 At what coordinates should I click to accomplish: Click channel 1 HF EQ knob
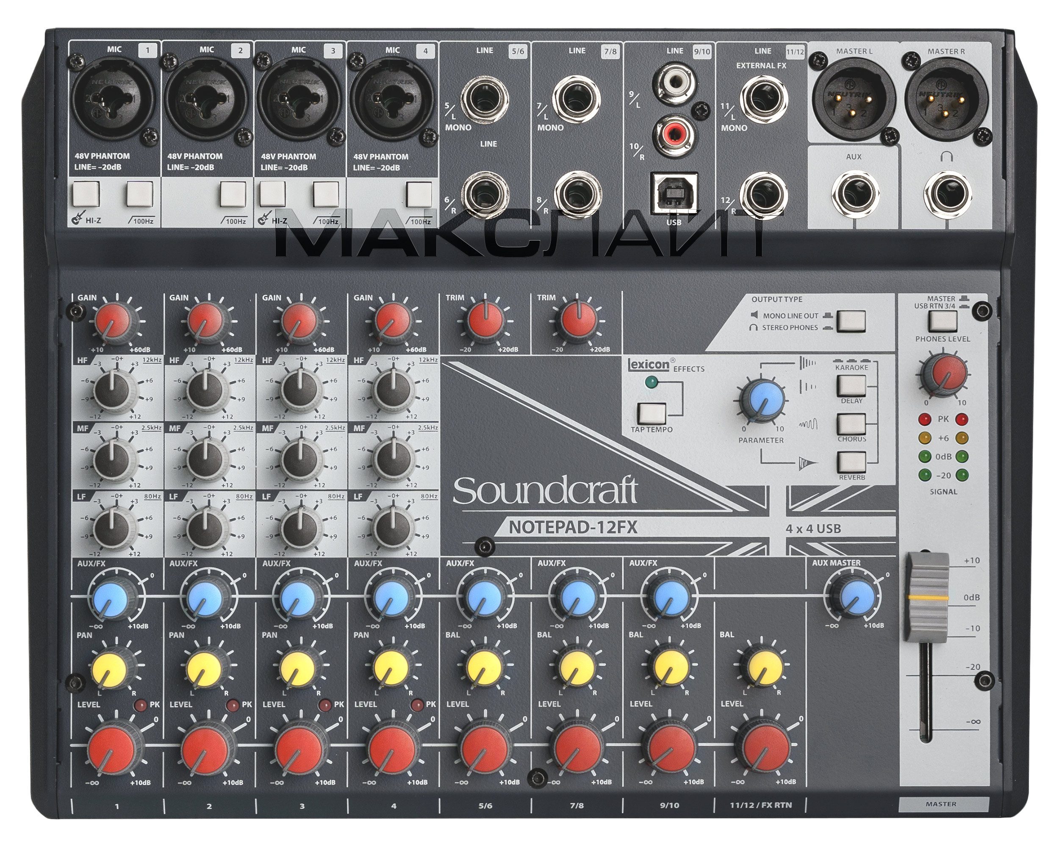tap(114, 390)
